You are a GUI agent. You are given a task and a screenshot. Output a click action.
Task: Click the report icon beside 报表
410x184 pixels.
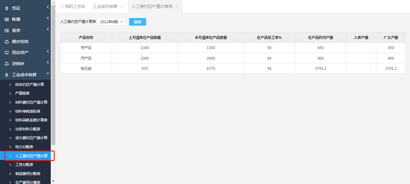[6, 31]
